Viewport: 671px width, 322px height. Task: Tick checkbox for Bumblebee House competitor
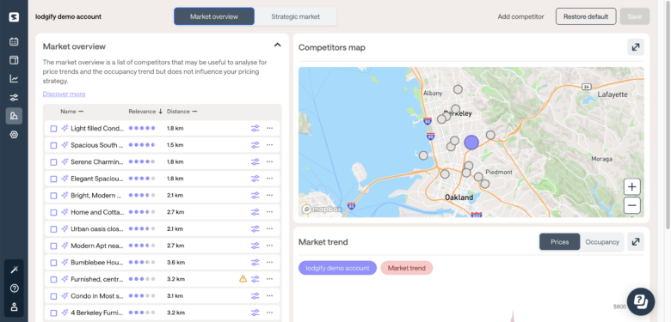coord(53,263)
